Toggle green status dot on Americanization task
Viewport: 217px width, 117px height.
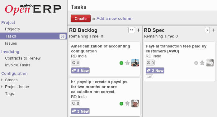coord(121,63)
